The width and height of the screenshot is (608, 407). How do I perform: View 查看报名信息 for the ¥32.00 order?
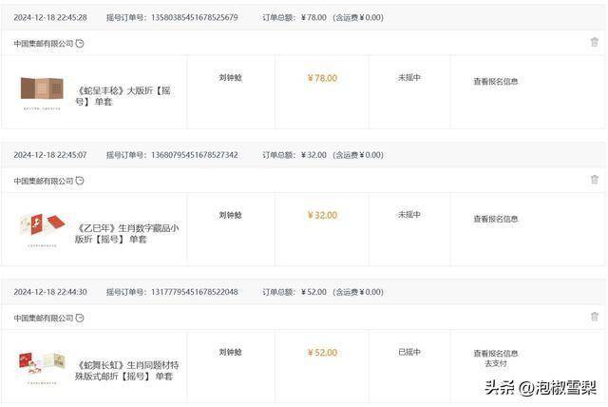click(496, 219)
